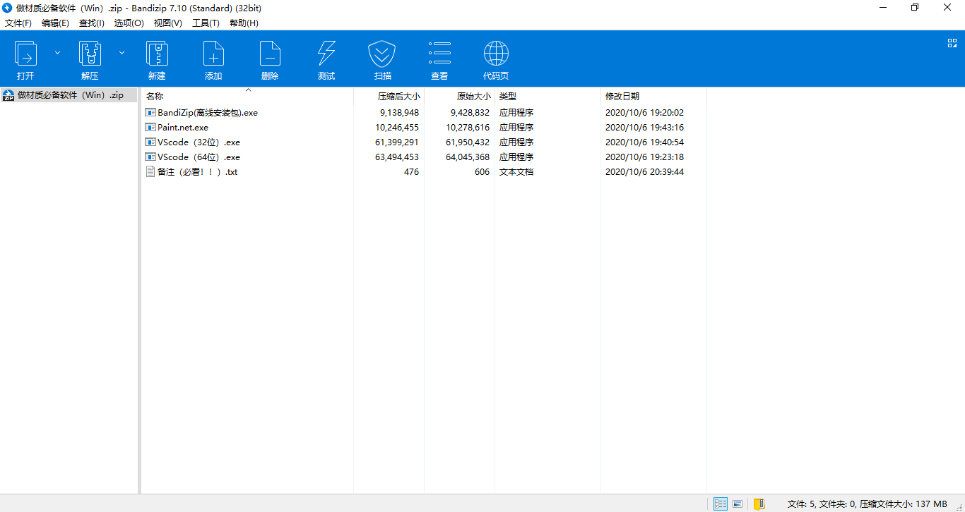Select the BandiZip(离线安装包).exe file
The height and width of the screenshot is (512, 965).
(201, 112)
